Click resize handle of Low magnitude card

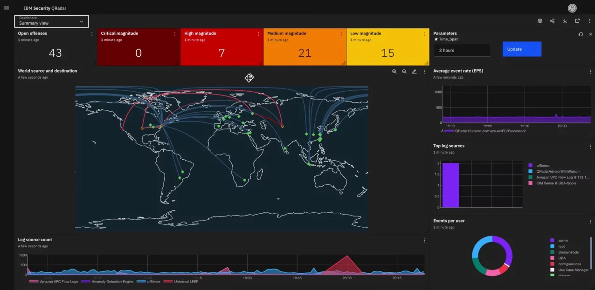click(427, 62)
